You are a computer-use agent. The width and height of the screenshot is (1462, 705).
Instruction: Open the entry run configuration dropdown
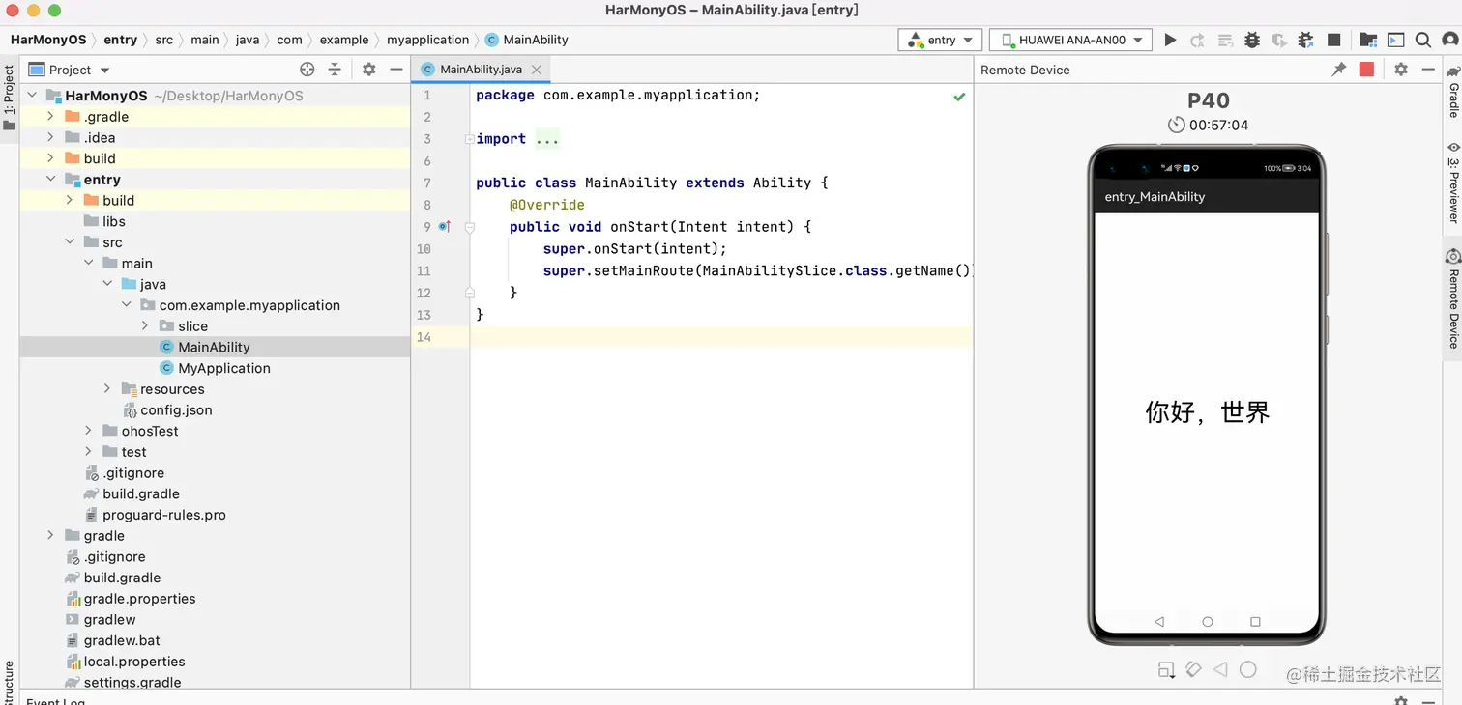click(x=940, y=40)
